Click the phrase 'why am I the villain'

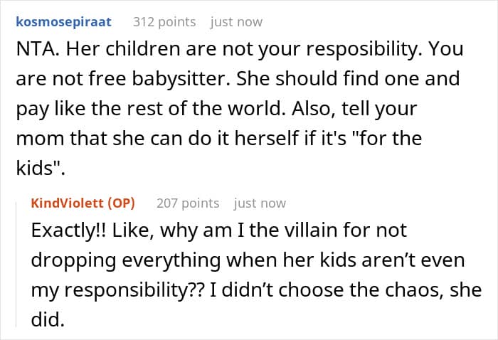(x=245, y=231)
